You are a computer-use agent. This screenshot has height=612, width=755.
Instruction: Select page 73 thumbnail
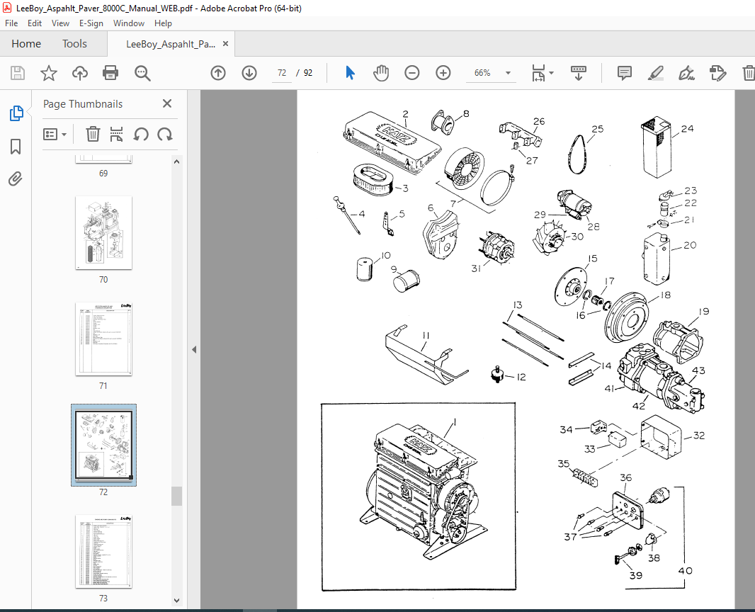[103, 552]
